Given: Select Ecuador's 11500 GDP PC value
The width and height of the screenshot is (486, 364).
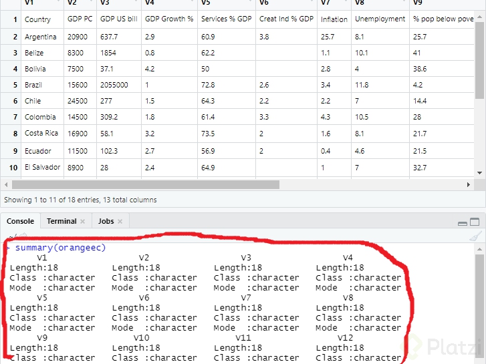Looking at the screenshot, I should pos(80,151).
